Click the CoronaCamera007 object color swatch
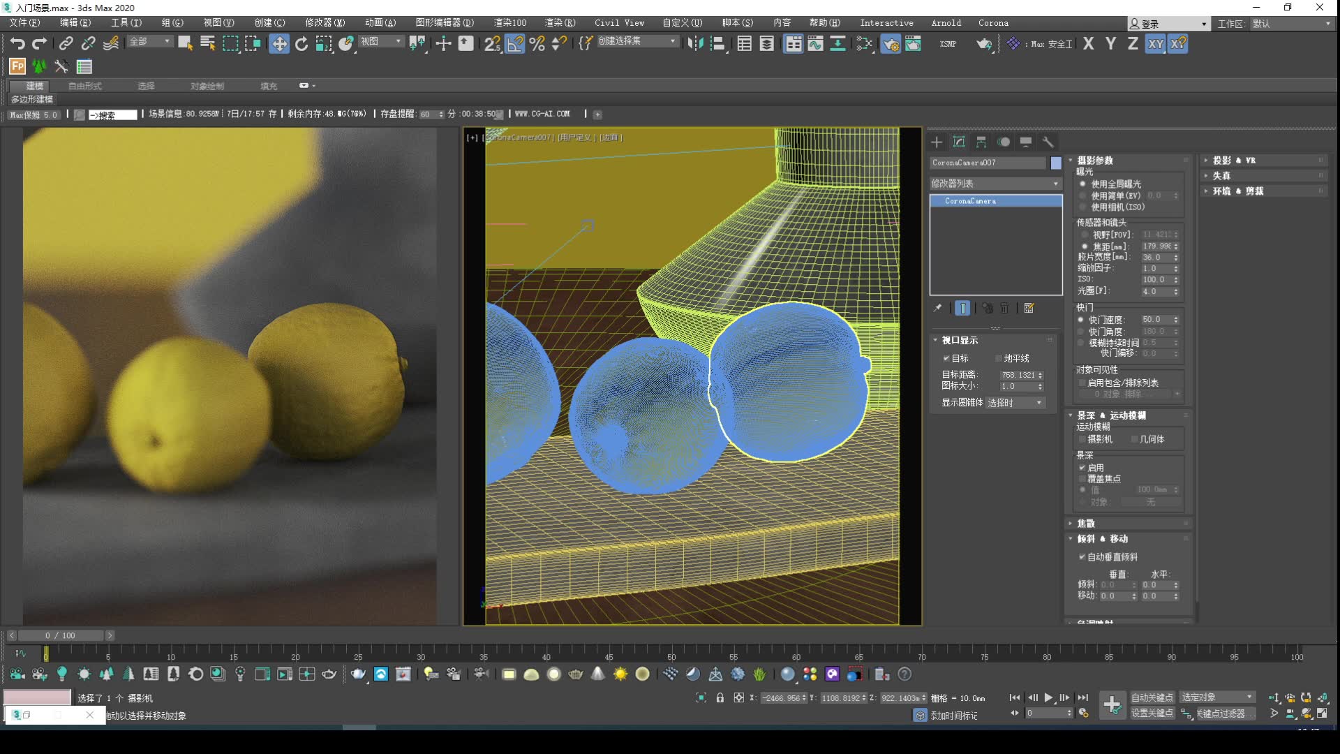The image size is (1340, 754). (x=1056, y=163)
